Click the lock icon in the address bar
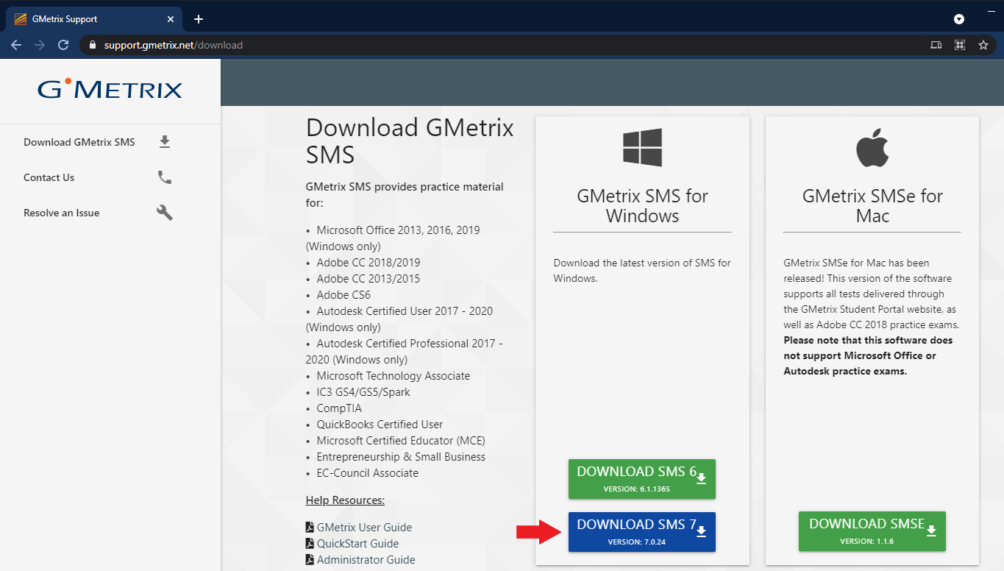This screenshot has width=1004, height=571. (x=92, y=45)
